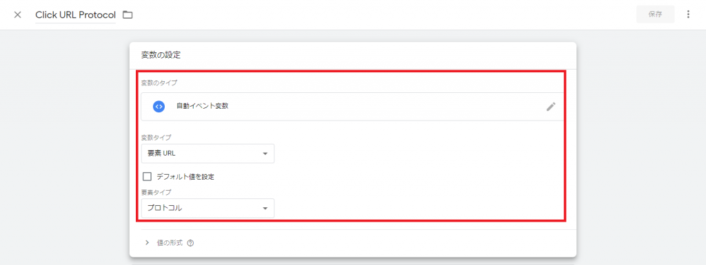Open the 要素 URL dropdown
Image resolution: width=706 pixels, height=265 pixels.
(x=208, y=153)
